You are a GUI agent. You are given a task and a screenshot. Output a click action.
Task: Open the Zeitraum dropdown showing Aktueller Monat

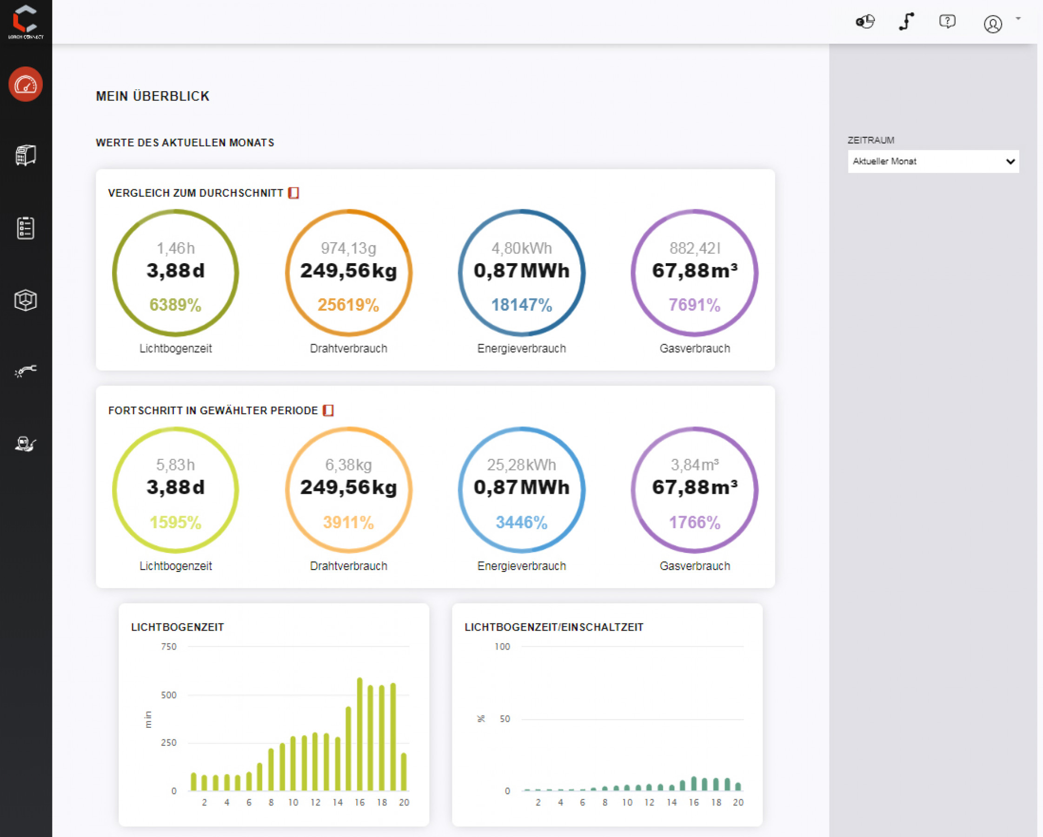pos(933,161)
